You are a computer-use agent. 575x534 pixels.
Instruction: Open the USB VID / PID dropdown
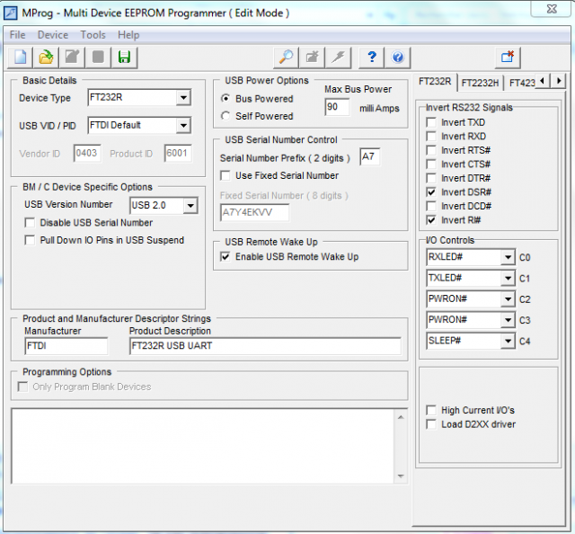(x=183, y=126)
